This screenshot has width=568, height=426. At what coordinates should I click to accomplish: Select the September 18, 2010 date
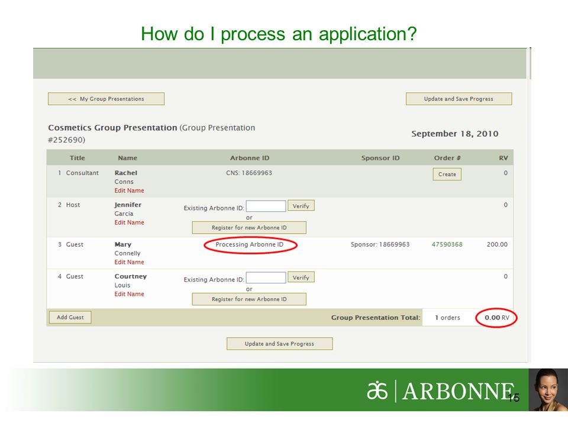click(x=455, y=134)
